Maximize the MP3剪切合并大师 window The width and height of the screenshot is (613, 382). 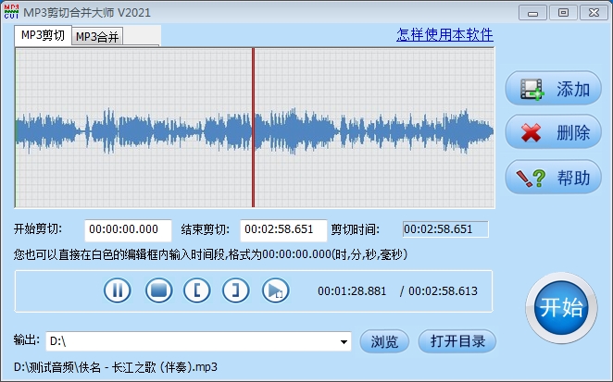coord(563,13)
